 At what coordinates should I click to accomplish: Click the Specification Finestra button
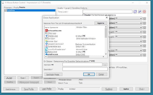[53, 74]
